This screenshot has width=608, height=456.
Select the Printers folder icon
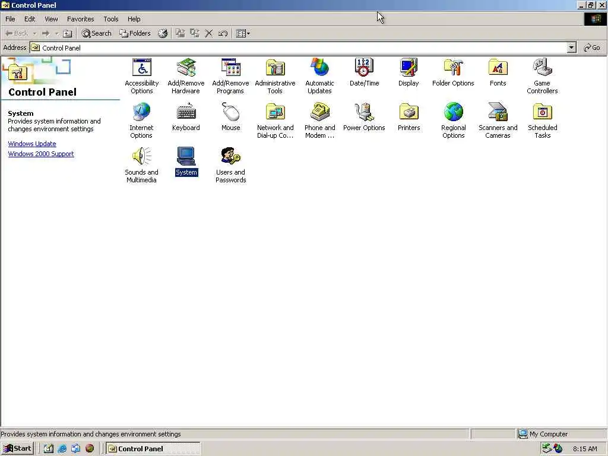[408, 112]
